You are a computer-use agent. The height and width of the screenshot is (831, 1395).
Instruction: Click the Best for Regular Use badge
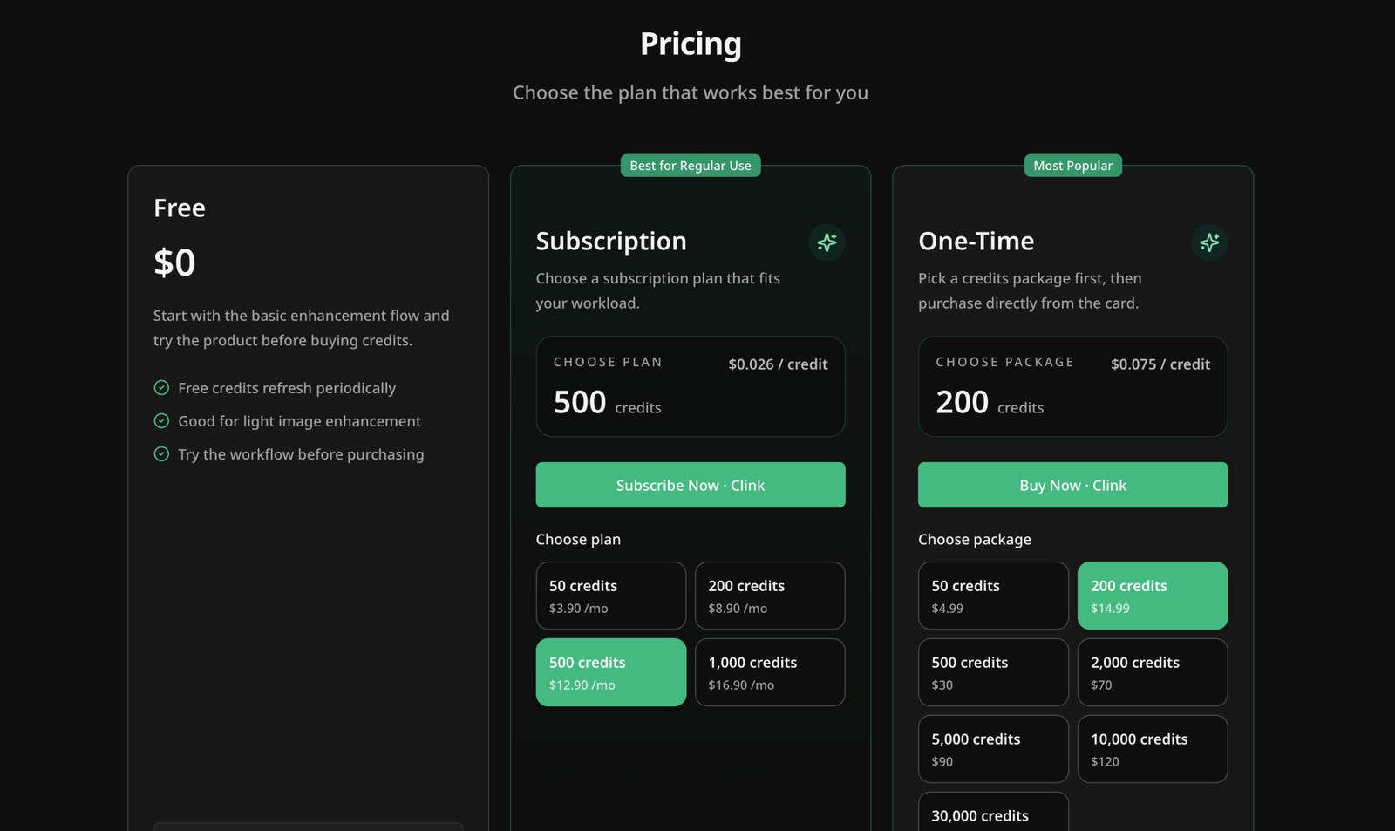tap(691, 166)
